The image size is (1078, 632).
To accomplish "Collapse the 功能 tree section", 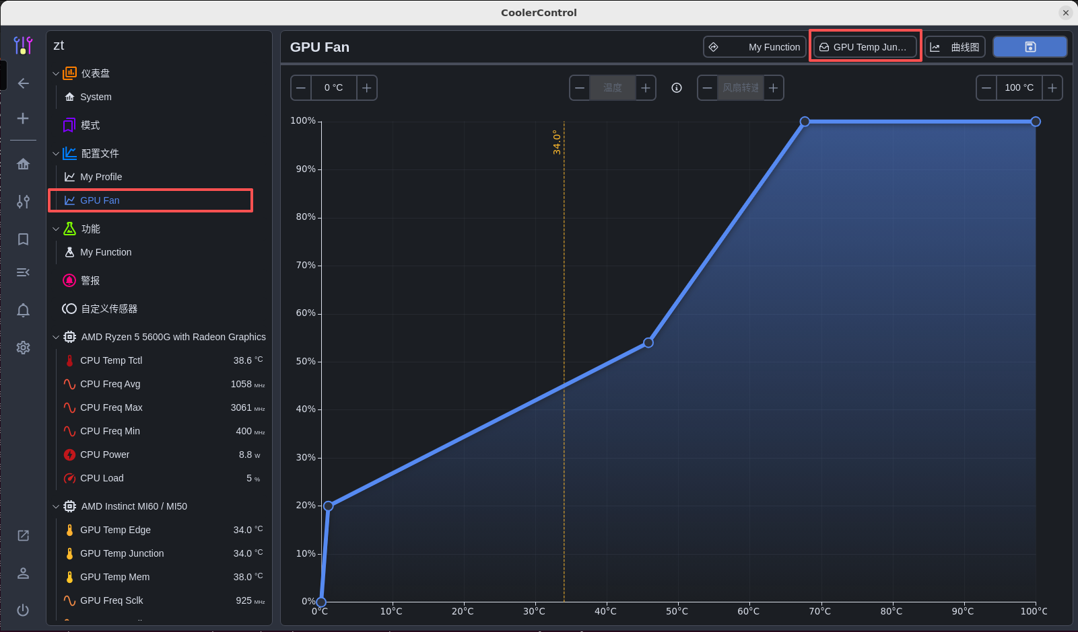I will coord(56,229).
